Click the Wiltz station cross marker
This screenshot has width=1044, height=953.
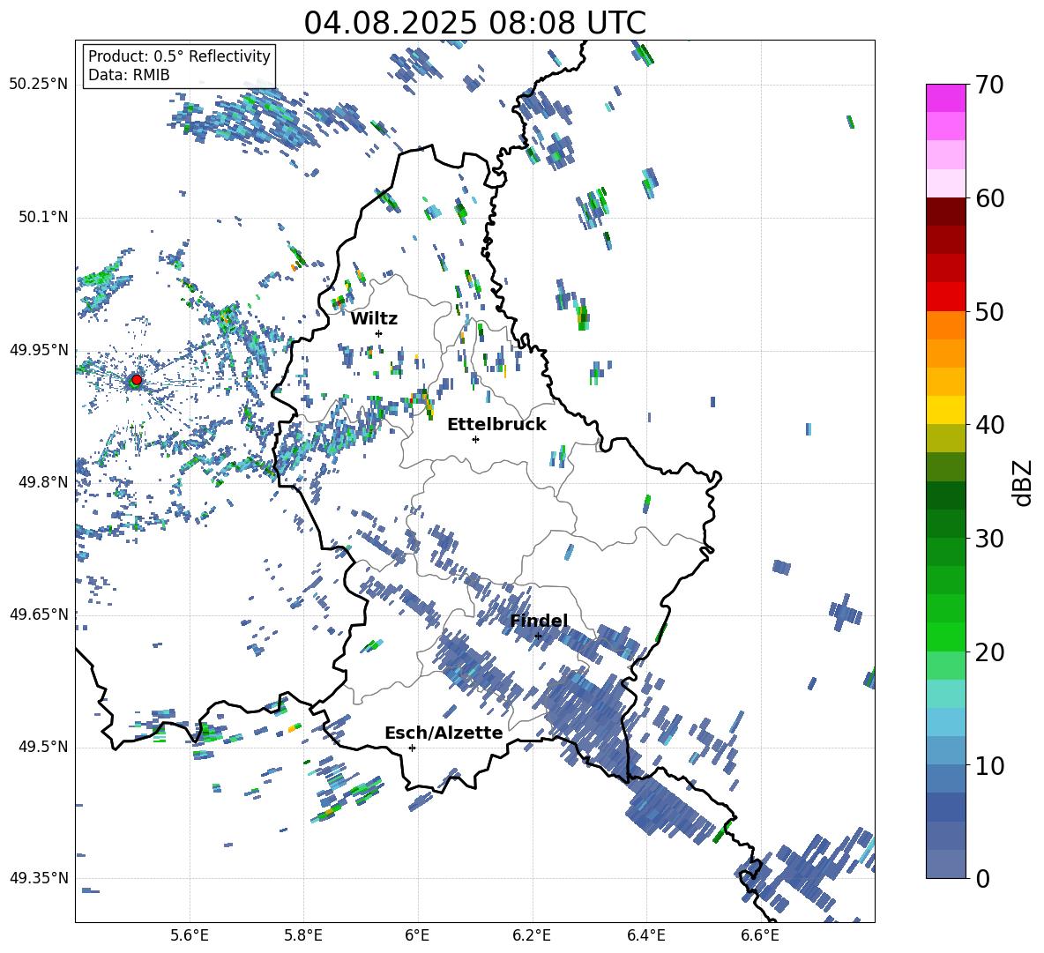(379, 333)
